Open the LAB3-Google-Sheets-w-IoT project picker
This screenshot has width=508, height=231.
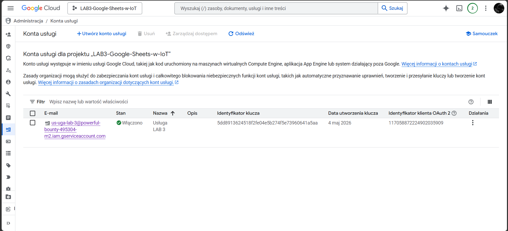pos(105,8)
